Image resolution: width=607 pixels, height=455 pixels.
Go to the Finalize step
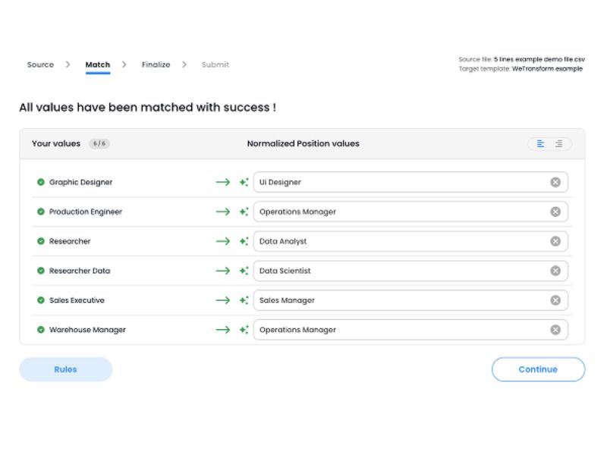click(156, 64)
